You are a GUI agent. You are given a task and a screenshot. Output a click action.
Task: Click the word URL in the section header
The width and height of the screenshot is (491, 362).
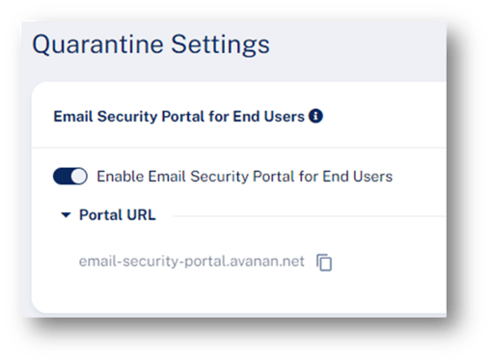(x=142, y=215)
